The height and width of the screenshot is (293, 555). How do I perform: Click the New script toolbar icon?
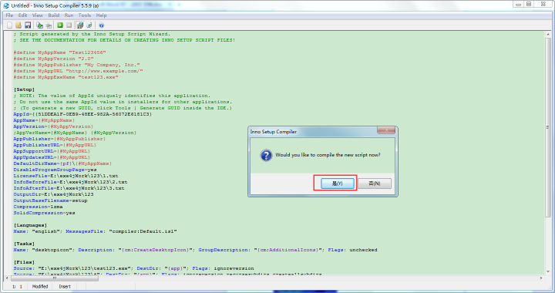click(9, 25)
